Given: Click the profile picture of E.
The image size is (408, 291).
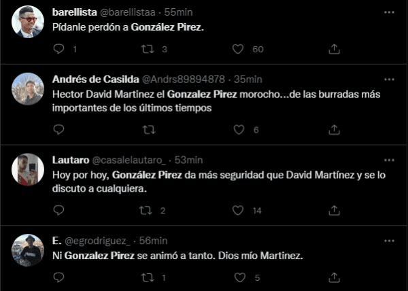Looking at the screenshot, I should (x=28, y=250).
